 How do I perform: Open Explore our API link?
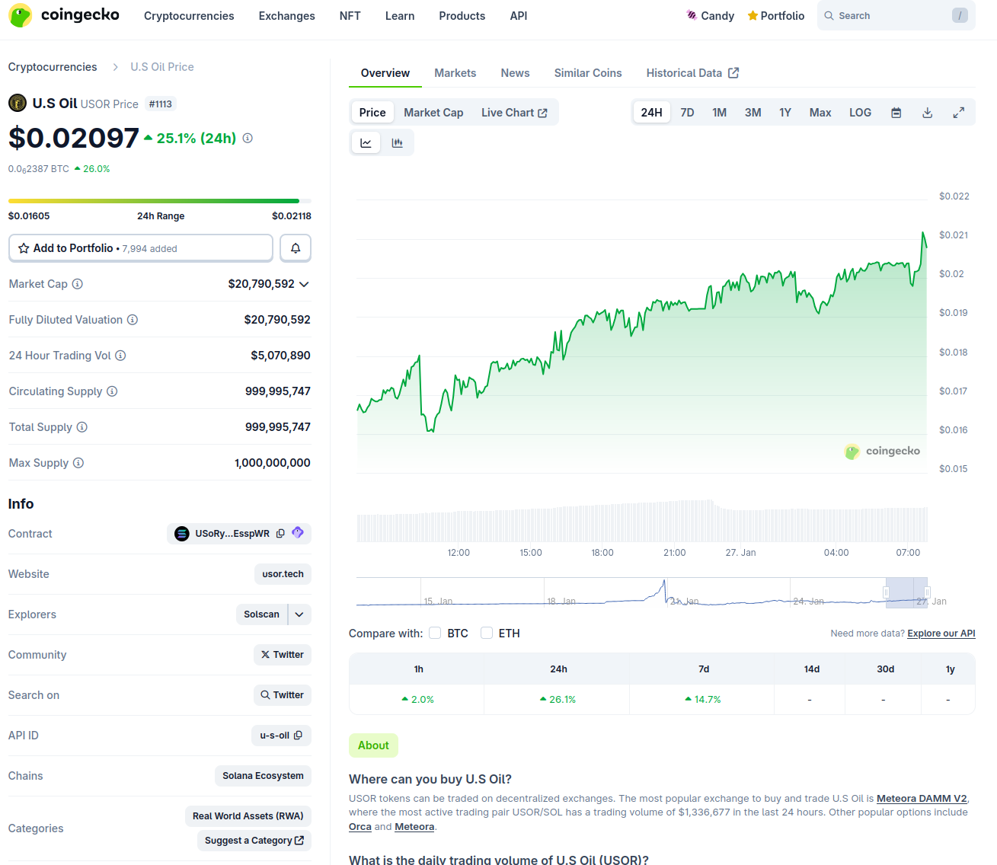941,634
